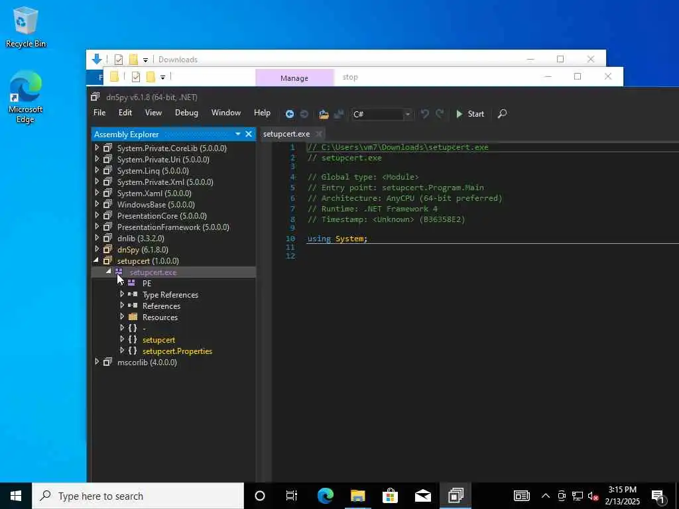Open File Explorer from the taskbar
Screen dimensions: 679x509
pyautogui.click(x=357, y=496)
